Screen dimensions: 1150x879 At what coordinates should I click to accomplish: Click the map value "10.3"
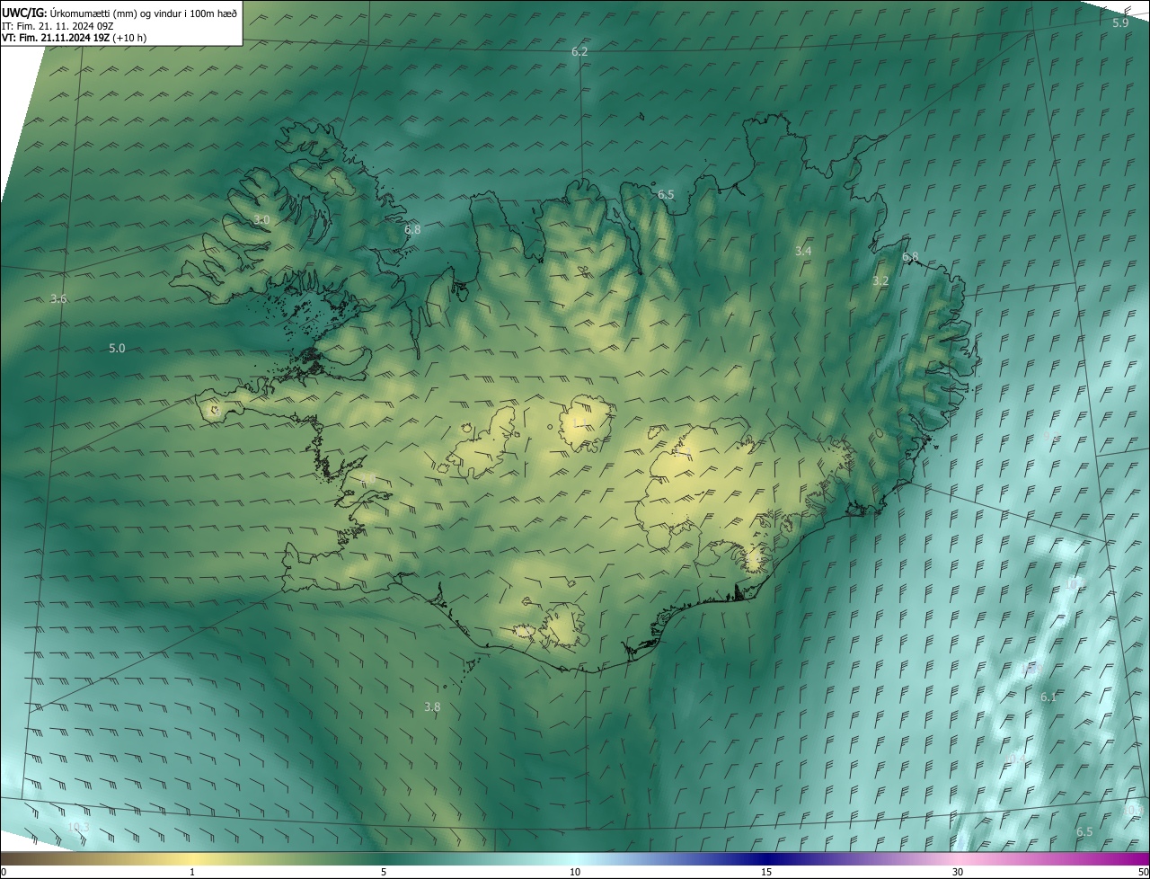(79, 826)
